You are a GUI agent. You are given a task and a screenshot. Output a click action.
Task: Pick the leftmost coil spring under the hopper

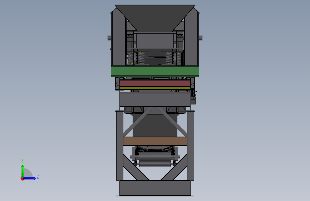131,58
